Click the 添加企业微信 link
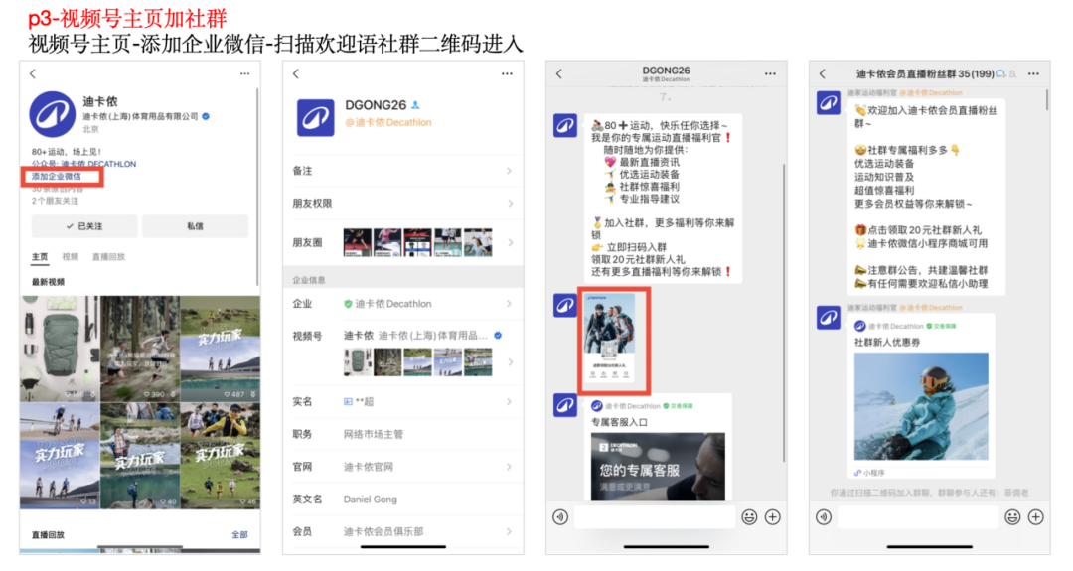The height and width of the screenshot is (571, 1073). point(56,177)
